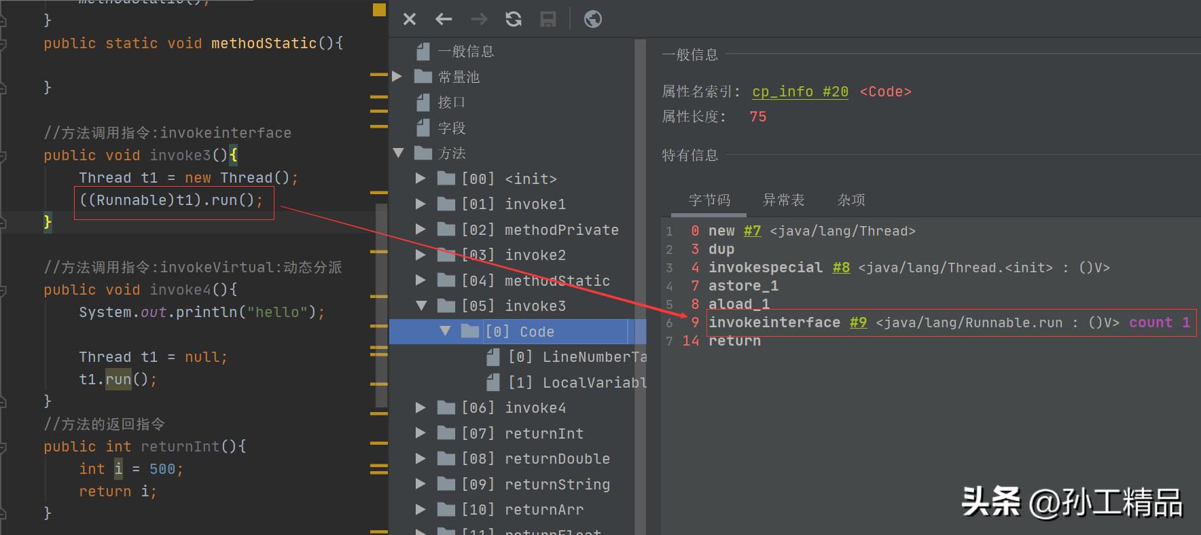Click the methodStatic method name in editor

click(264, 43)
